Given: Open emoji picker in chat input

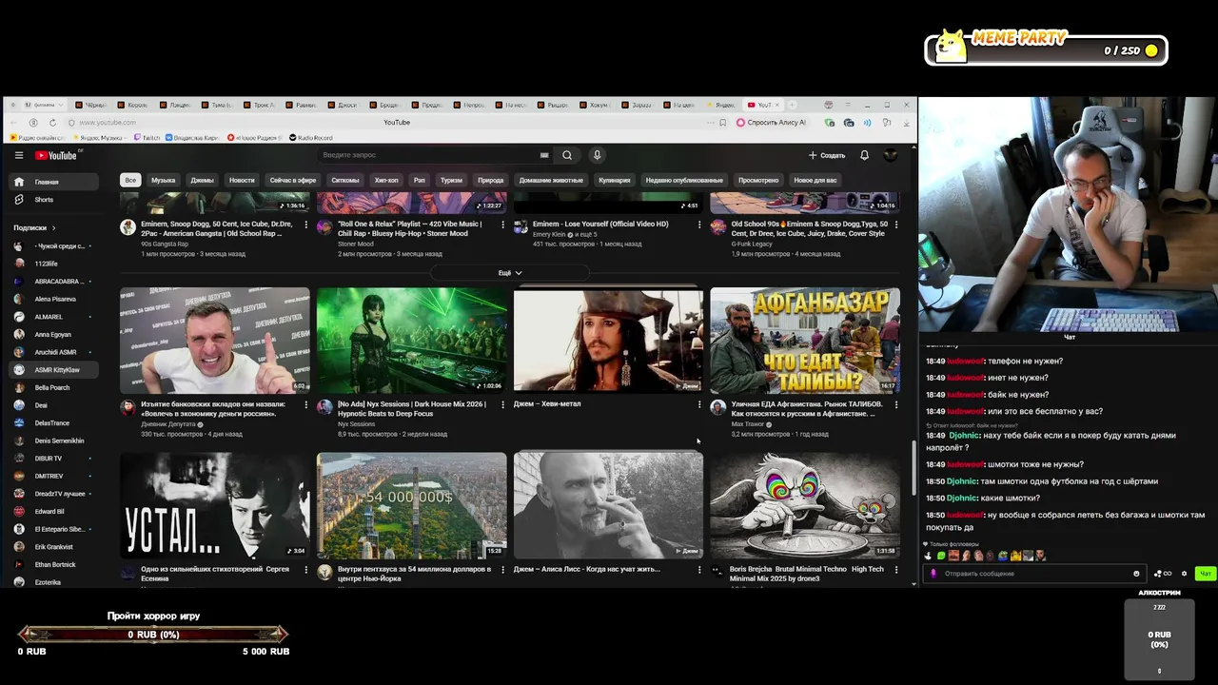Looking at the screenshot, I should (x=1136, y=574).
